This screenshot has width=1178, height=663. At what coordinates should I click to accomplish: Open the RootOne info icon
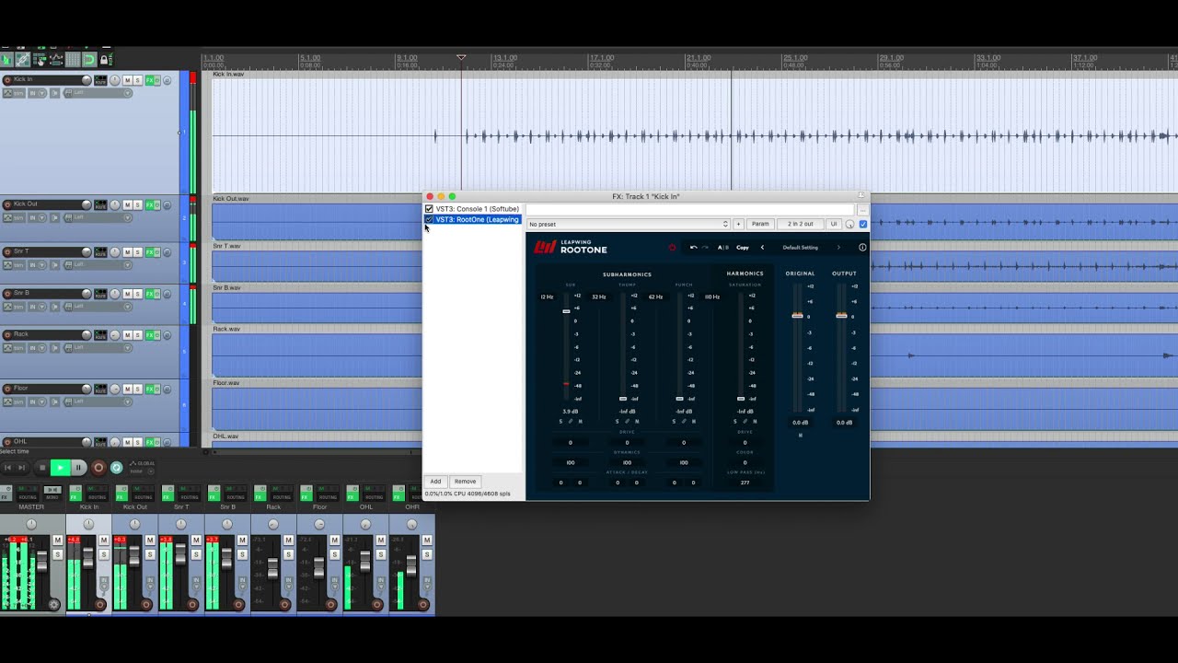(x=862, y=248)
